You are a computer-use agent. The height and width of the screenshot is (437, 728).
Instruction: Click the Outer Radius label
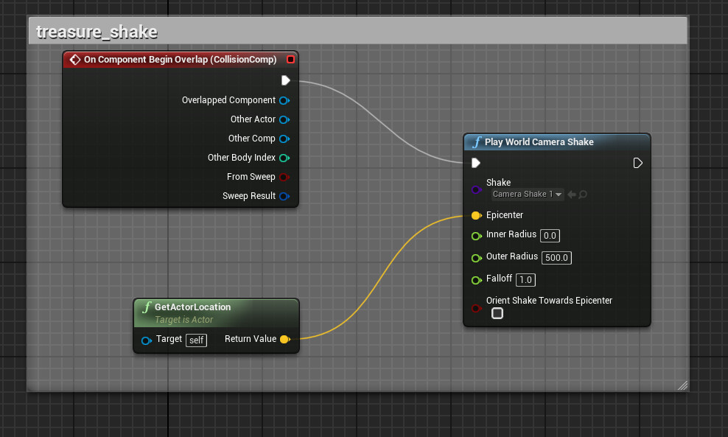(x=512, y=256)
